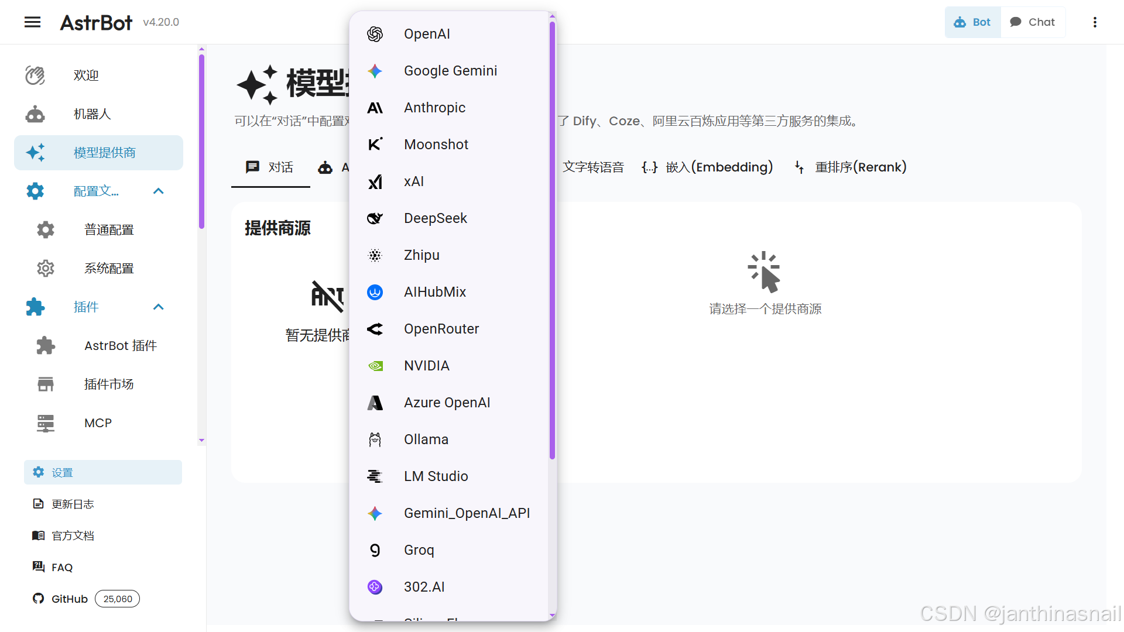Click the Azure OpenAI logo icon
The width and height of the screenshot is (1124, 632).
[x=375, y=403]
